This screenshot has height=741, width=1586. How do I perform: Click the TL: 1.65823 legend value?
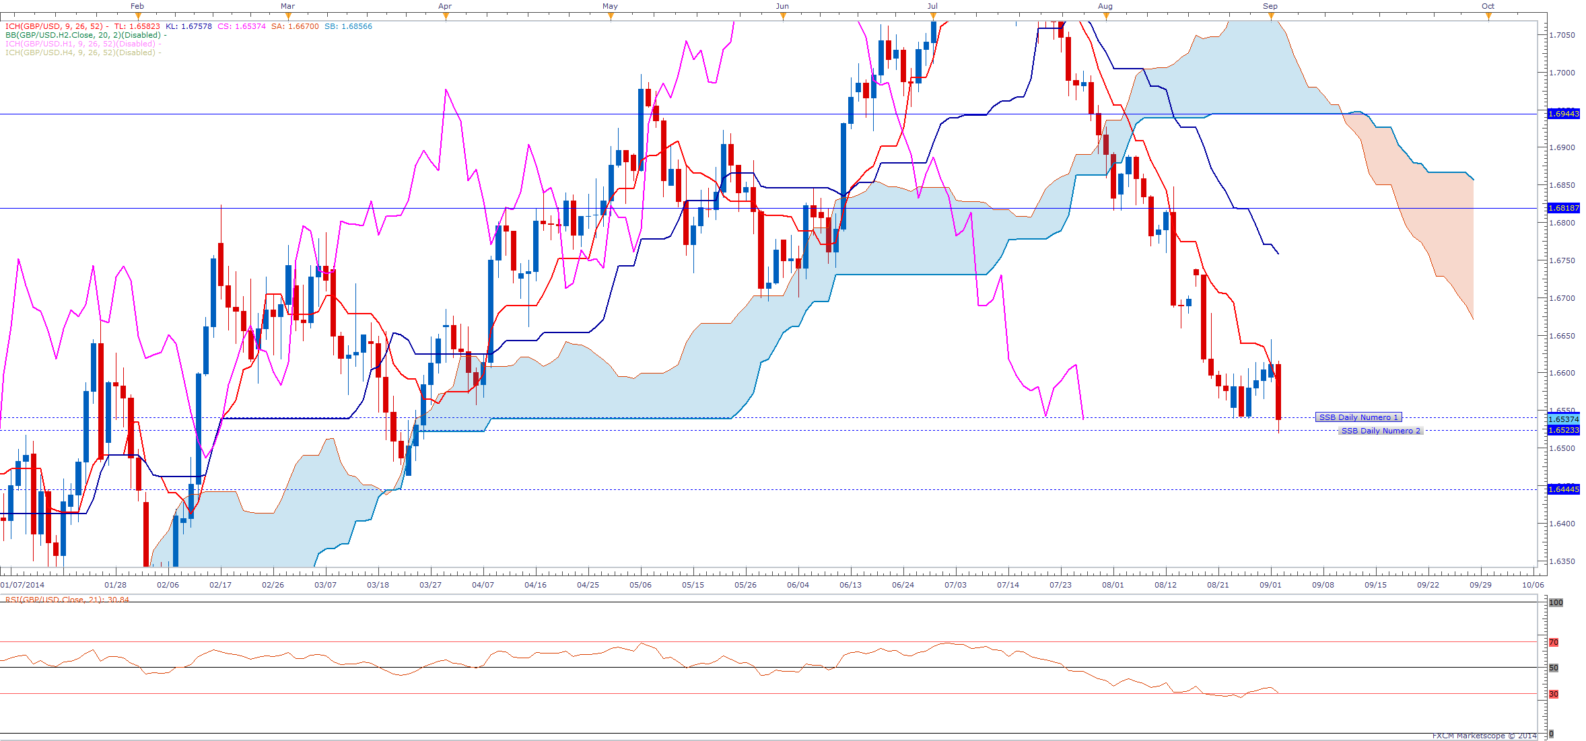[137, 26]
